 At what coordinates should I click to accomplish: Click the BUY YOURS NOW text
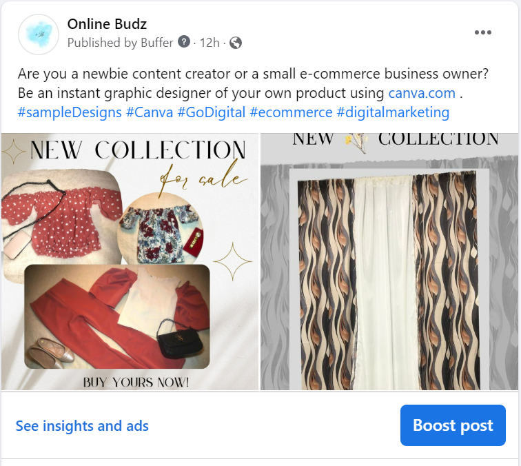(136, 381)
